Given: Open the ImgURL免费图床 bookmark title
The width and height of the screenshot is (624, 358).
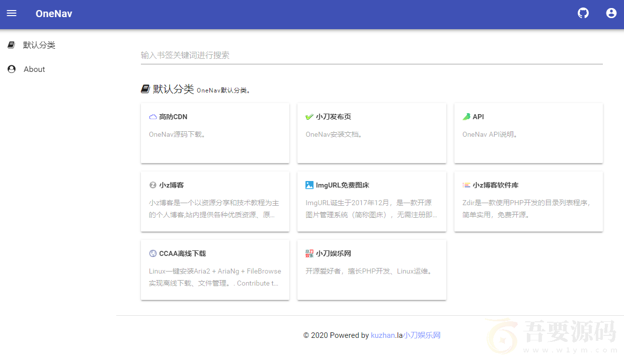Looking at the screenshot, I should click(343, 185).
